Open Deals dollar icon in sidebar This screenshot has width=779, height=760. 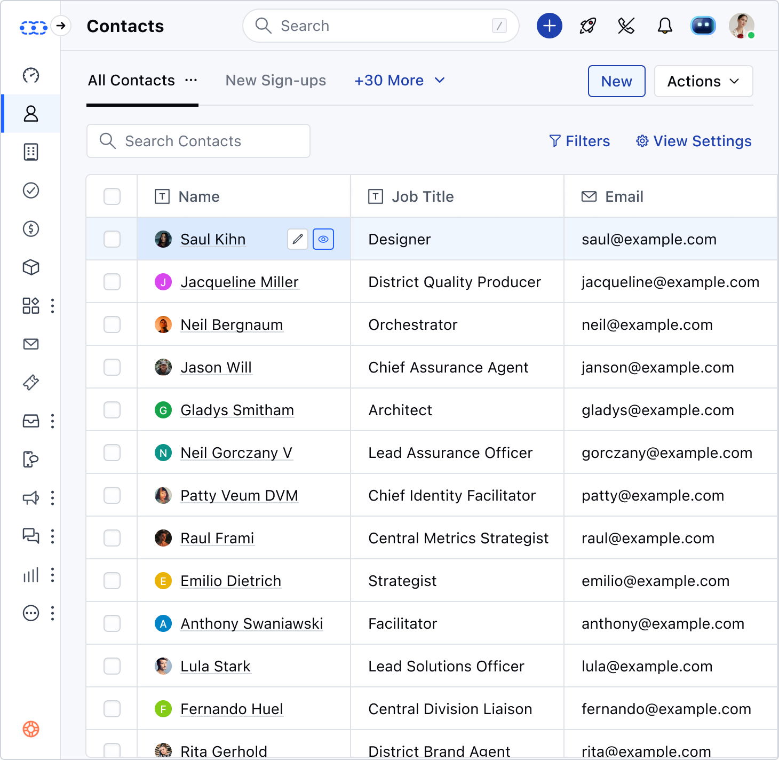point(31,229)
